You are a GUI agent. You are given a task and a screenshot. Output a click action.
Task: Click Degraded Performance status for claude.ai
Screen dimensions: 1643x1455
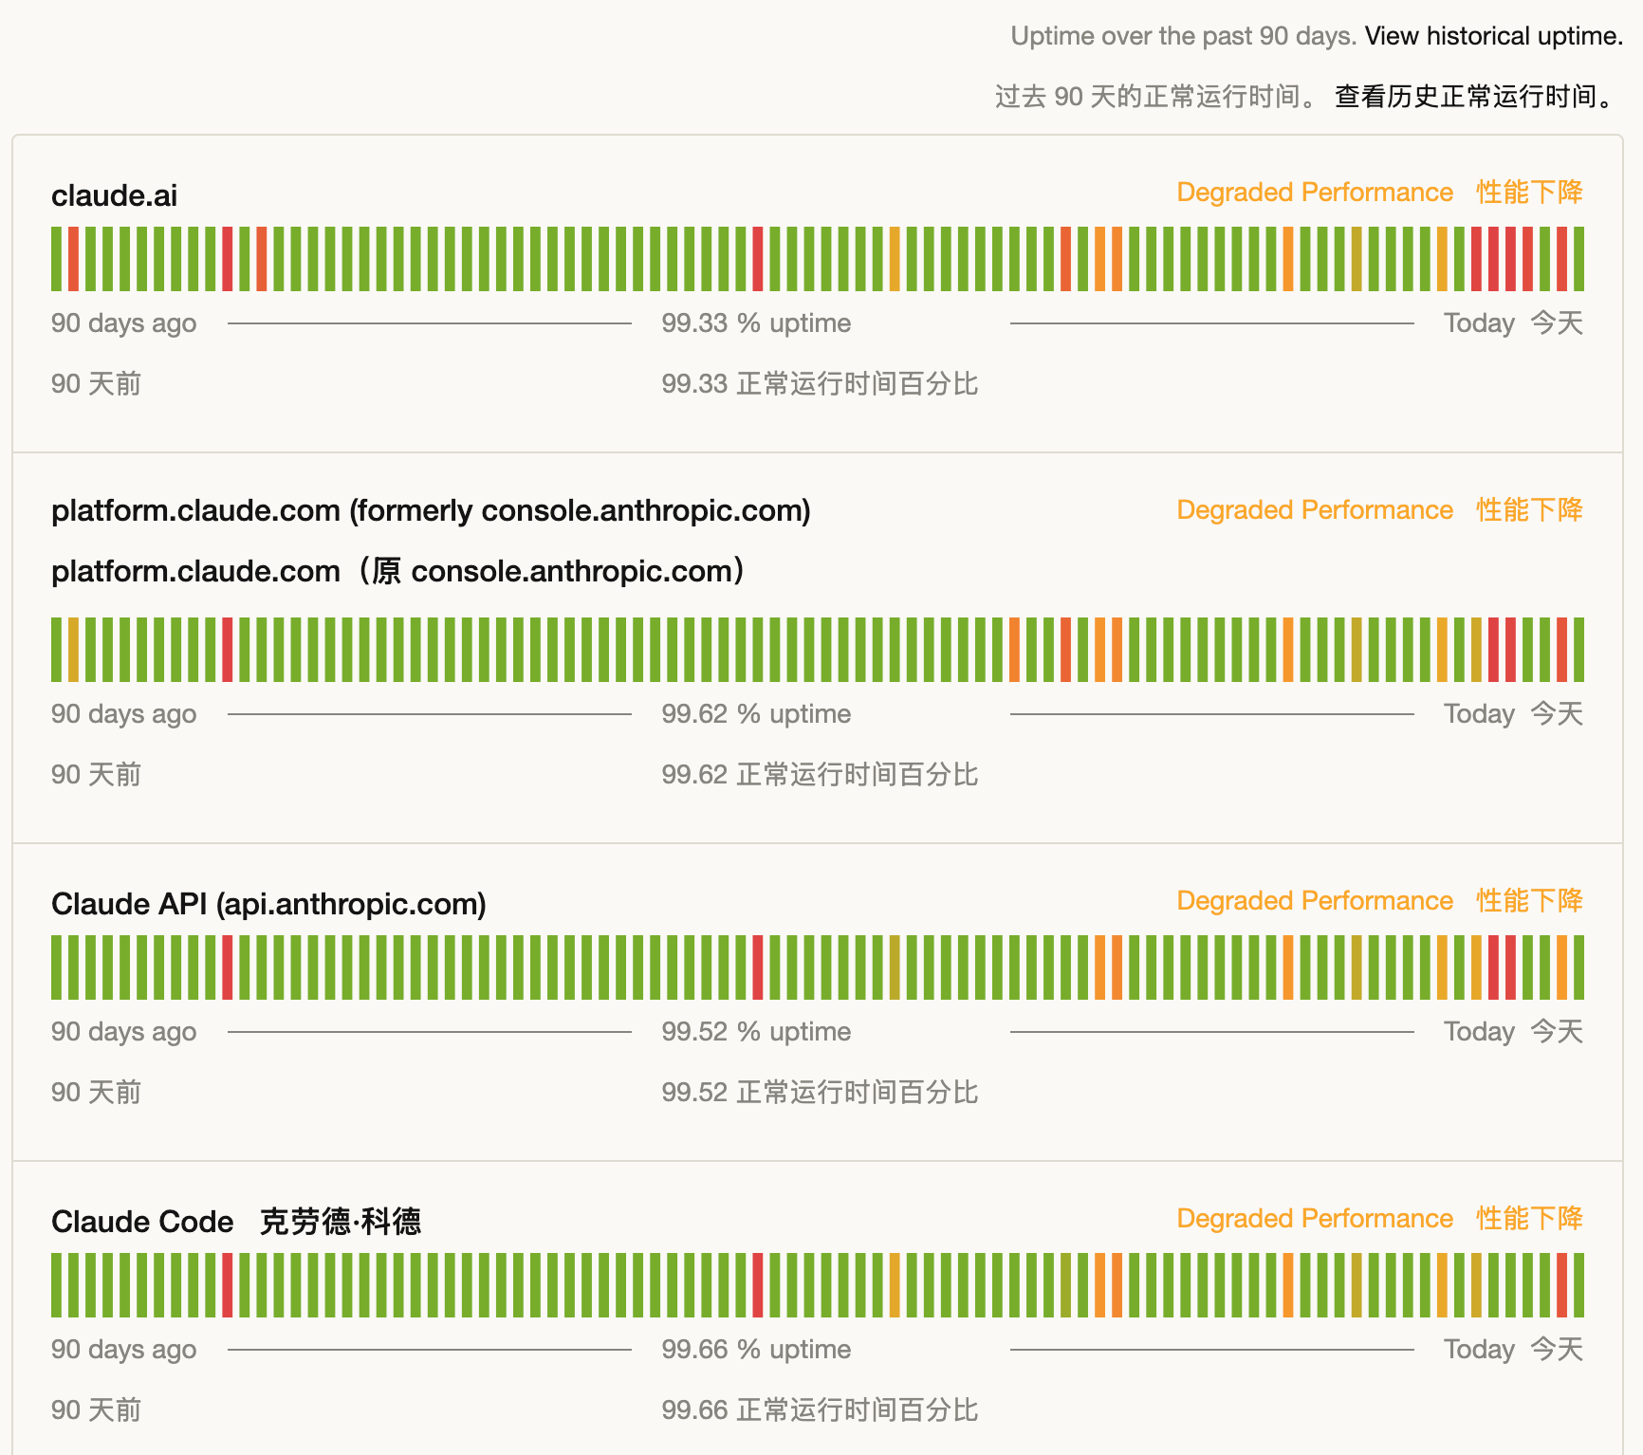click(x=1314, y=193)
